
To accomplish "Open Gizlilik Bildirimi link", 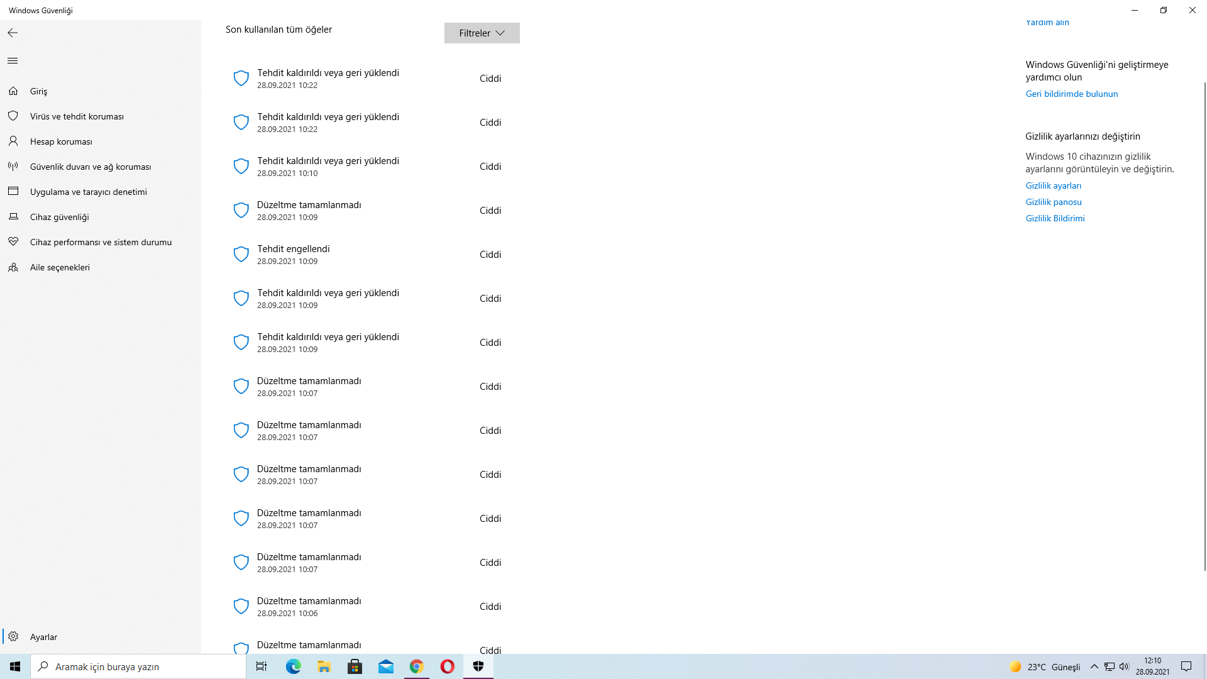I will 1055,218.
